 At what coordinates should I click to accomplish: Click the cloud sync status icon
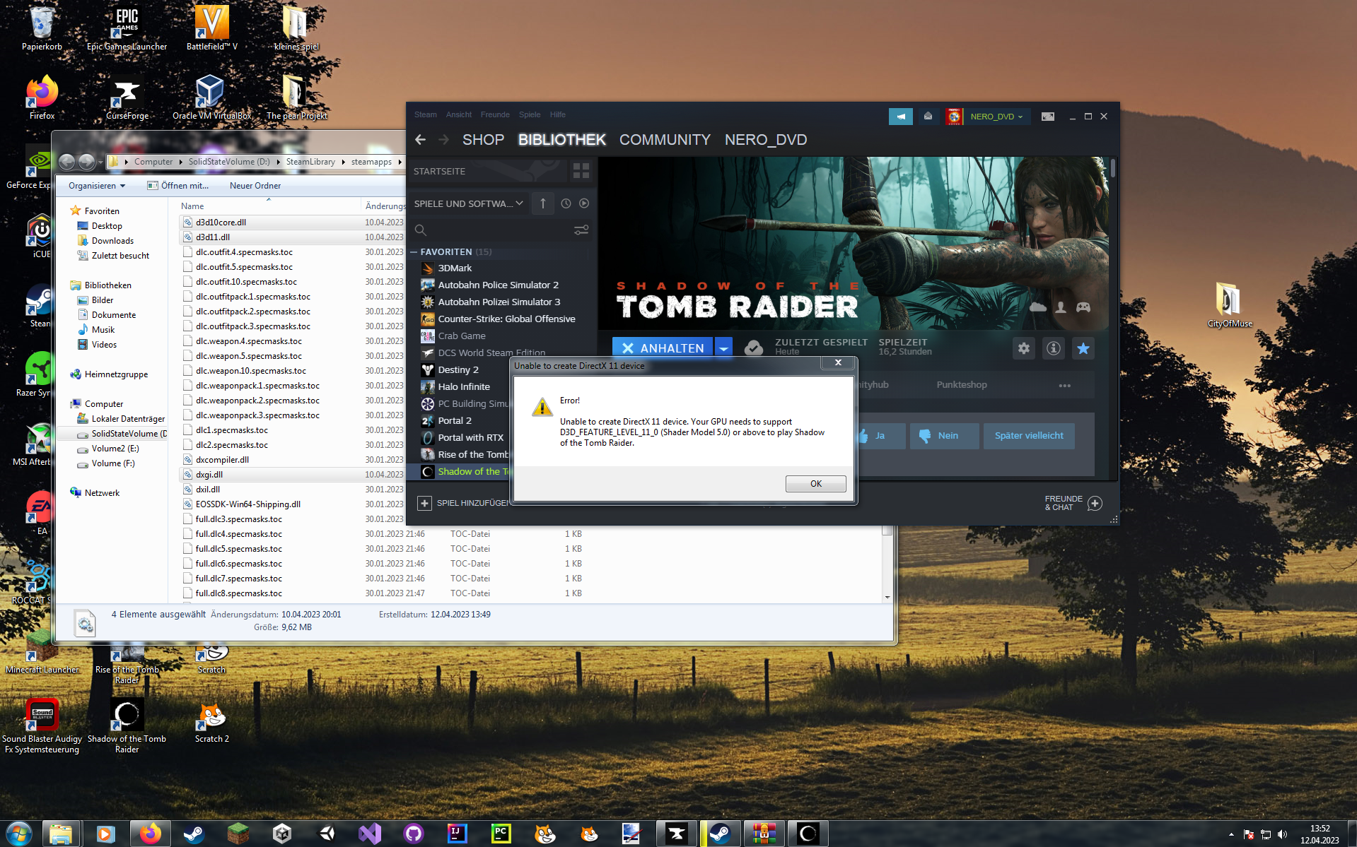(753, 348)
